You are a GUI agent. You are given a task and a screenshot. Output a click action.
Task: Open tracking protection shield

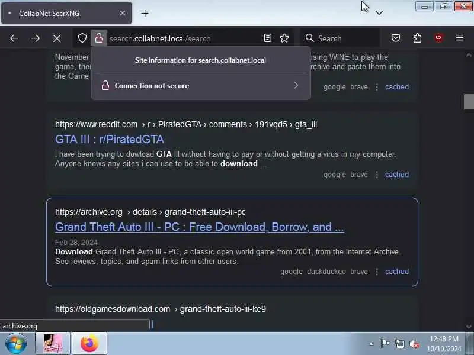82,38
